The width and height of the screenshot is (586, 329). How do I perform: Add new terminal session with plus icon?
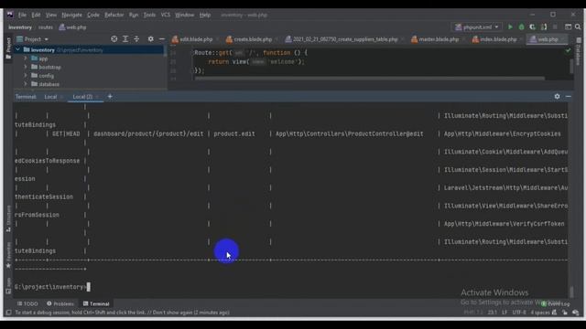(110, 97)
